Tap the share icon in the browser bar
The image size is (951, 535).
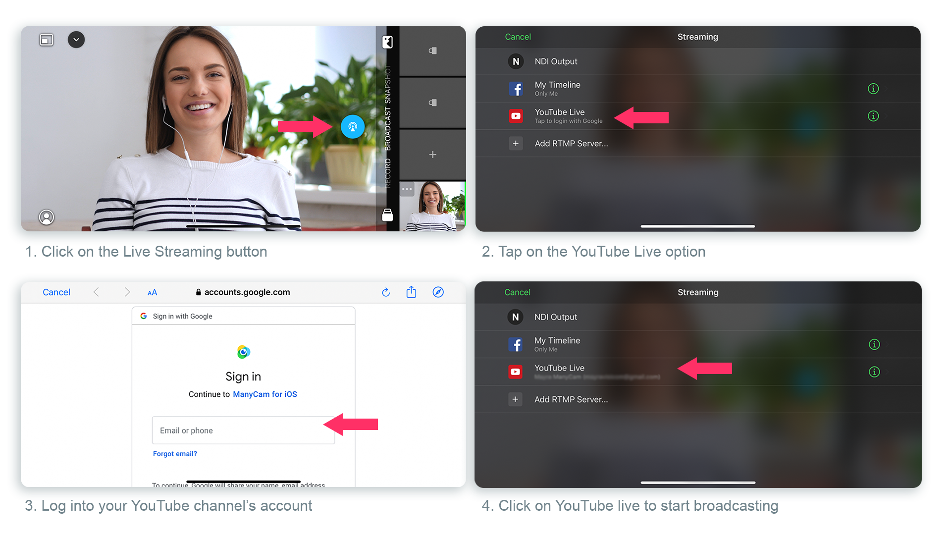411,292
